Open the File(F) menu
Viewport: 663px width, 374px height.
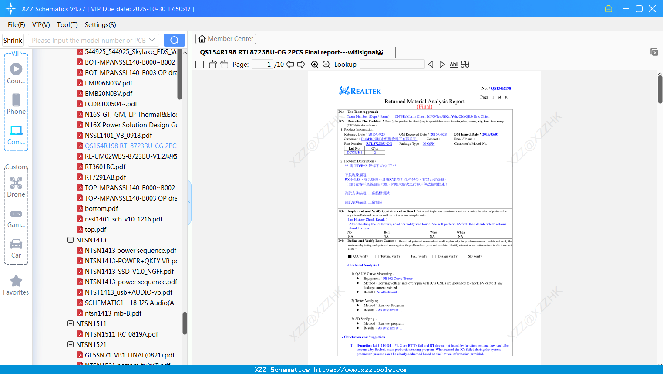click(17, 25)
